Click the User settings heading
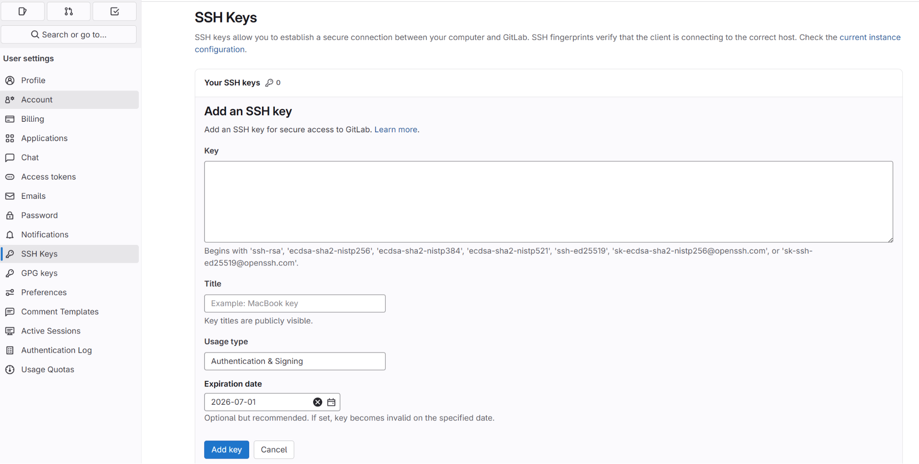Viewport: 919px width, 464px height. pos(29,58)
